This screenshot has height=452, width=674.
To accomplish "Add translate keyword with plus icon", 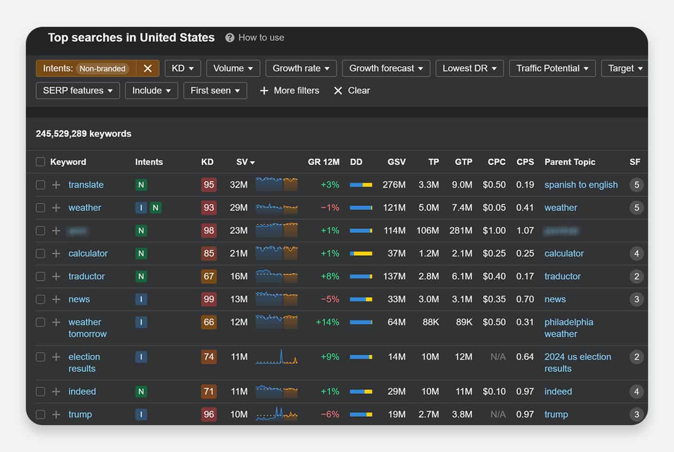I will coord(56,185).
